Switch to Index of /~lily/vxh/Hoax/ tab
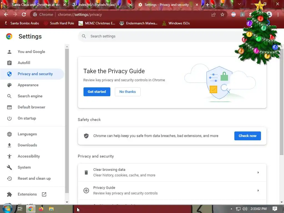 (x=97, y=5)
